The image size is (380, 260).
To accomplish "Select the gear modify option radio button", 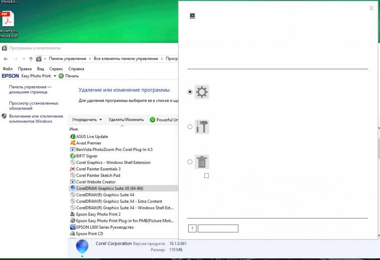I will [x=190, y=92].
